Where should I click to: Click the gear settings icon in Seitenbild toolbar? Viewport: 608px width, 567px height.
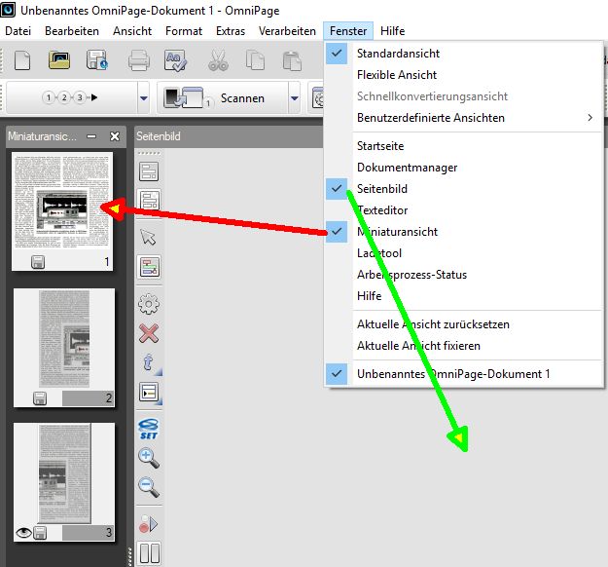[x=149, y=304]
